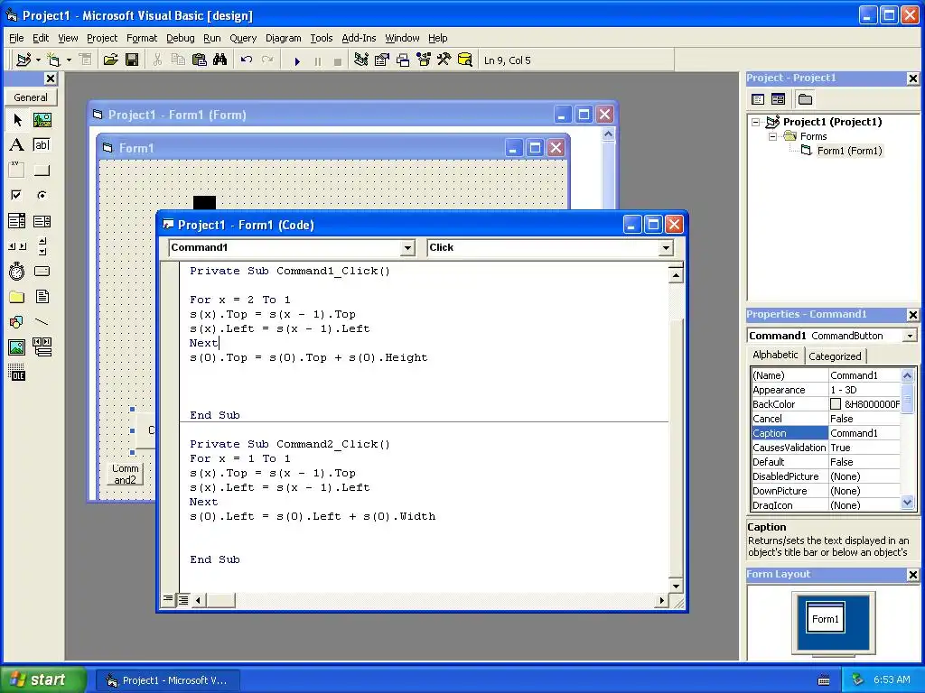
Task: Toggle Folders in the Project panel
Action: (x=805, y=99)
